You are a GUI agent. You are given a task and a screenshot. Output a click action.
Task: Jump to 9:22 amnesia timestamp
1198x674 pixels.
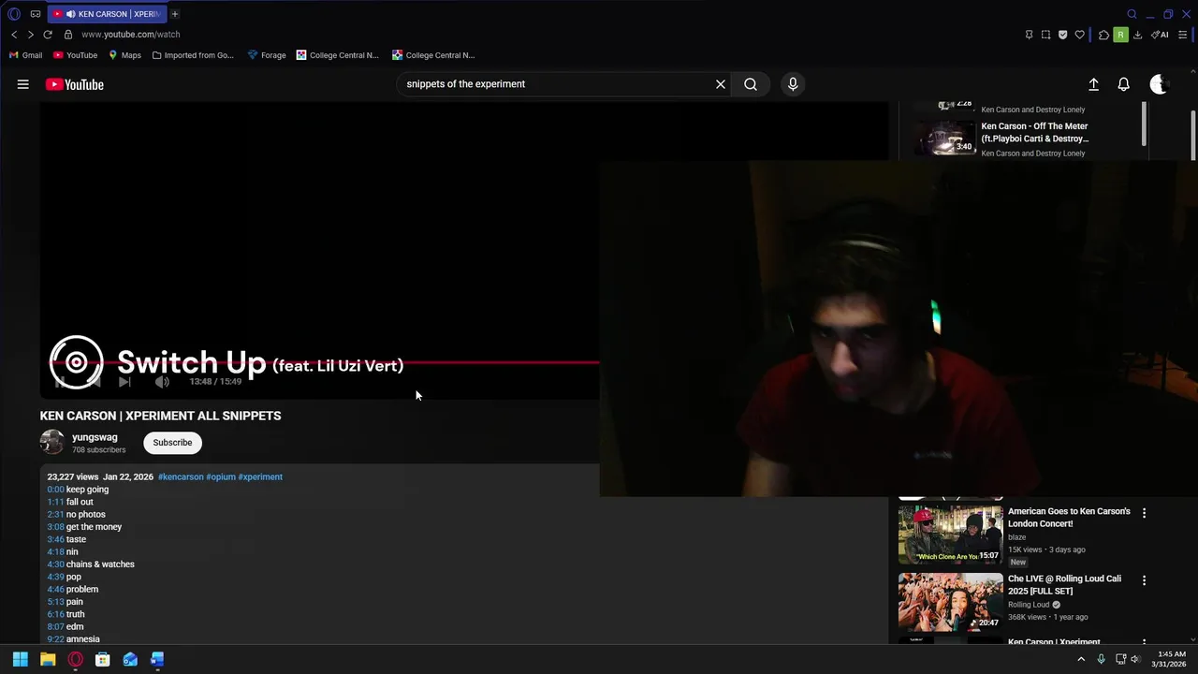coord(55,639)
